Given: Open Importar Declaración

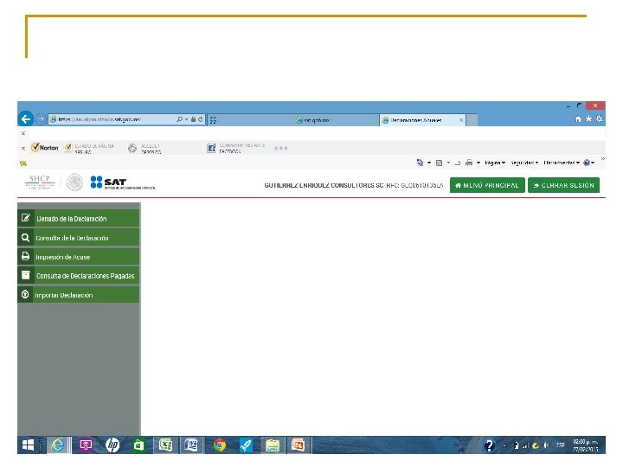Looking at the screenshot, I should [x=78, y=295].
